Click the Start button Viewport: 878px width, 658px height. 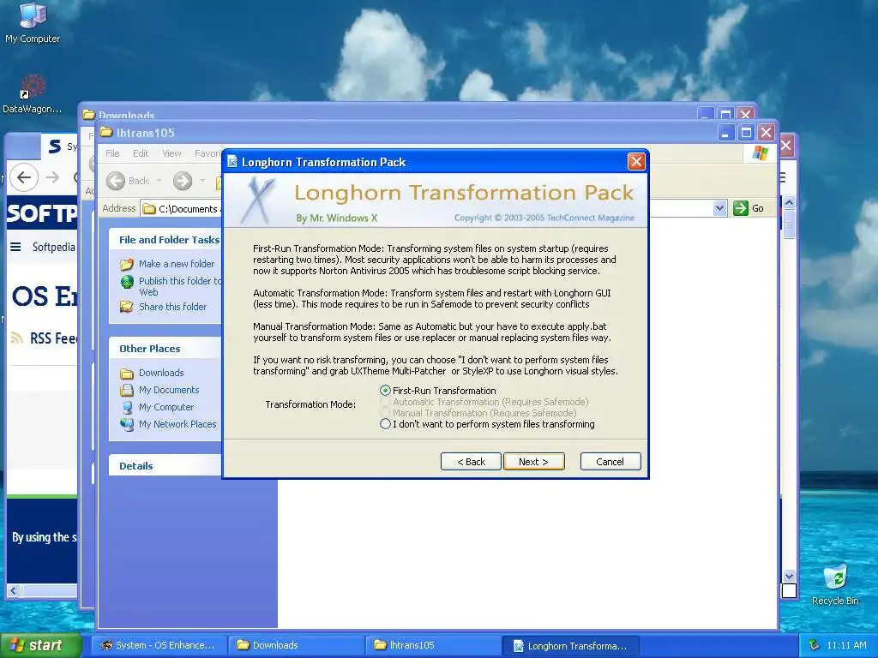[41, 645]
